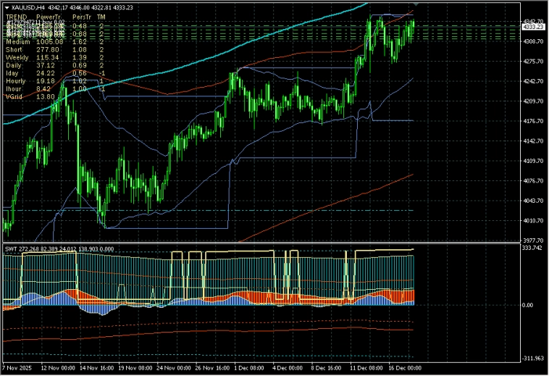Click the Hourly trend row label
This screenshot has width=549, height=376.
(x=16, y=81)
